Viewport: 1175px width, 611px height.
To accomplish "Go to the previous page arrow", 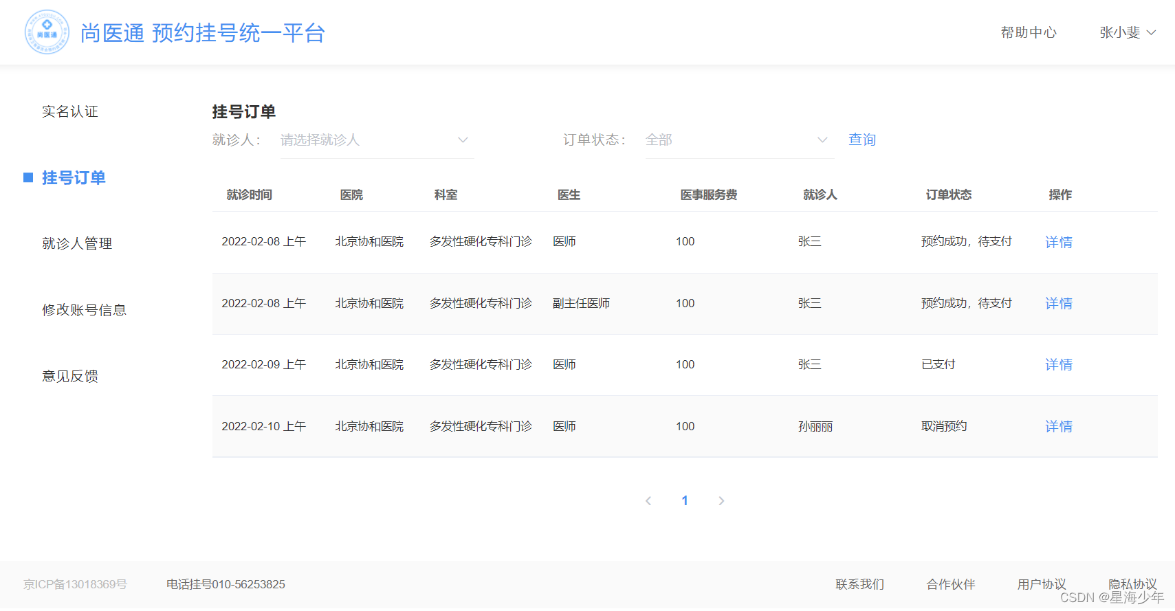I will coord(648,501).
